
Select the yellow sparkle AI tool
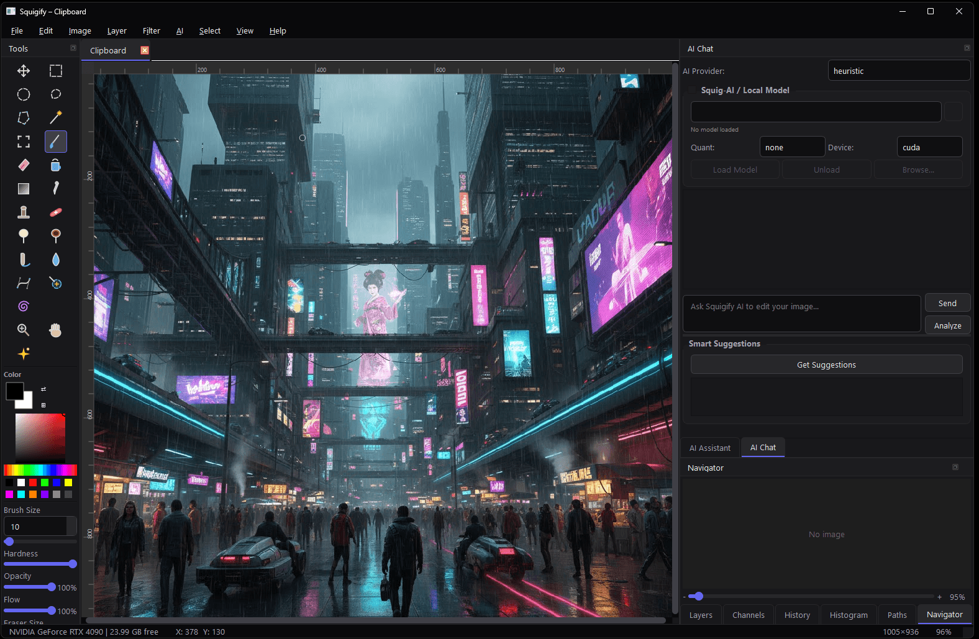24,353
